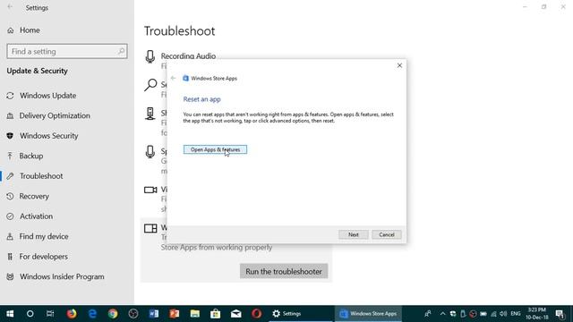Screen dimensions: 573x322
Task: Click the Activation checkmark icon
Action: click(10, 216)
